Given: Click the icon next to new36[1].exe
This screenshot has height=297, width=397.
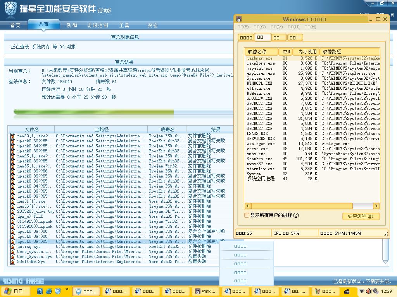Looking at the screenshot, I should [x=13, y=207].
